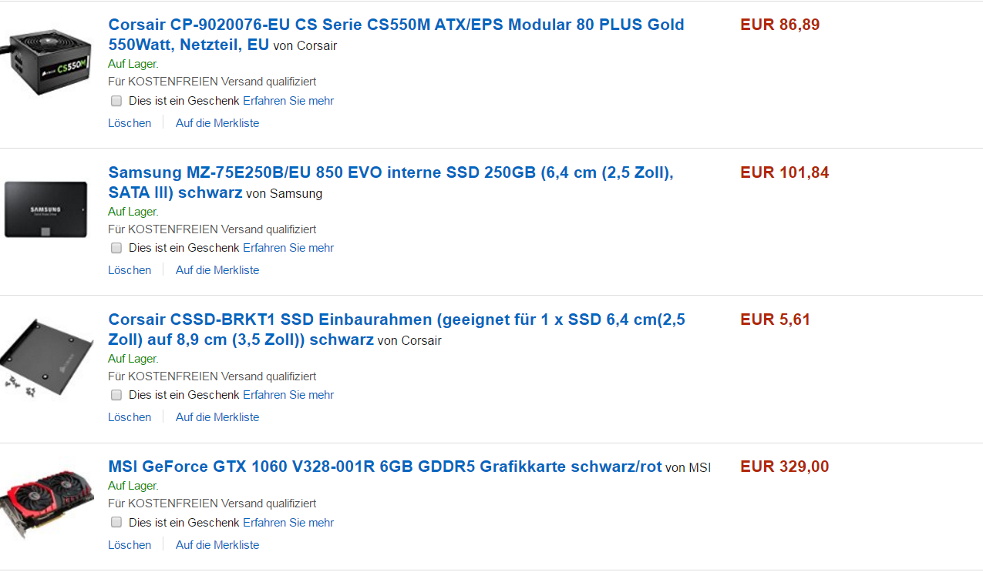Click Löschen for the Corsair SSD bracket
The image size is (983, 572).
130,417
